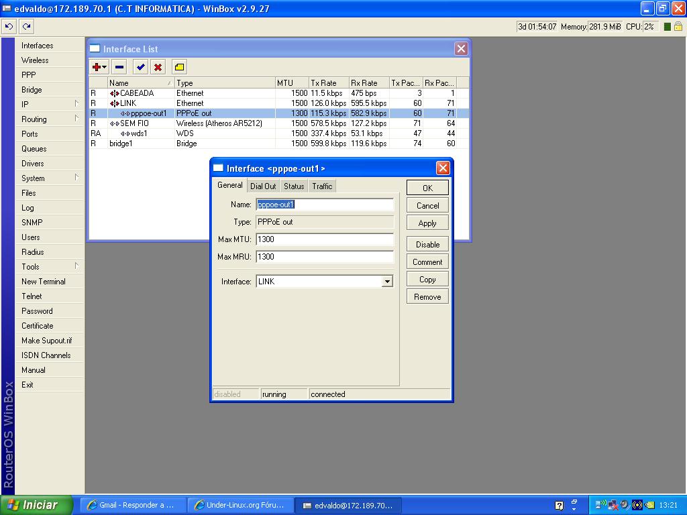Screen dimensions: 687x515
Task: Click the Comment button in dialog
Action: [x=427, y=262]
